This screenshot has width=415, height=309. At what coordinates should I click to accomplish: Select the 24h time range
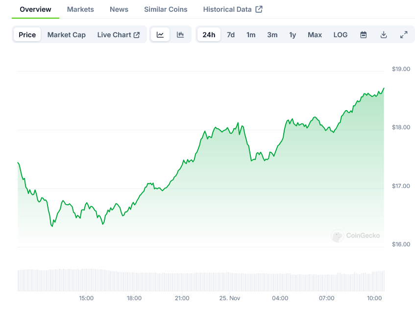click(x=209, y=35)
